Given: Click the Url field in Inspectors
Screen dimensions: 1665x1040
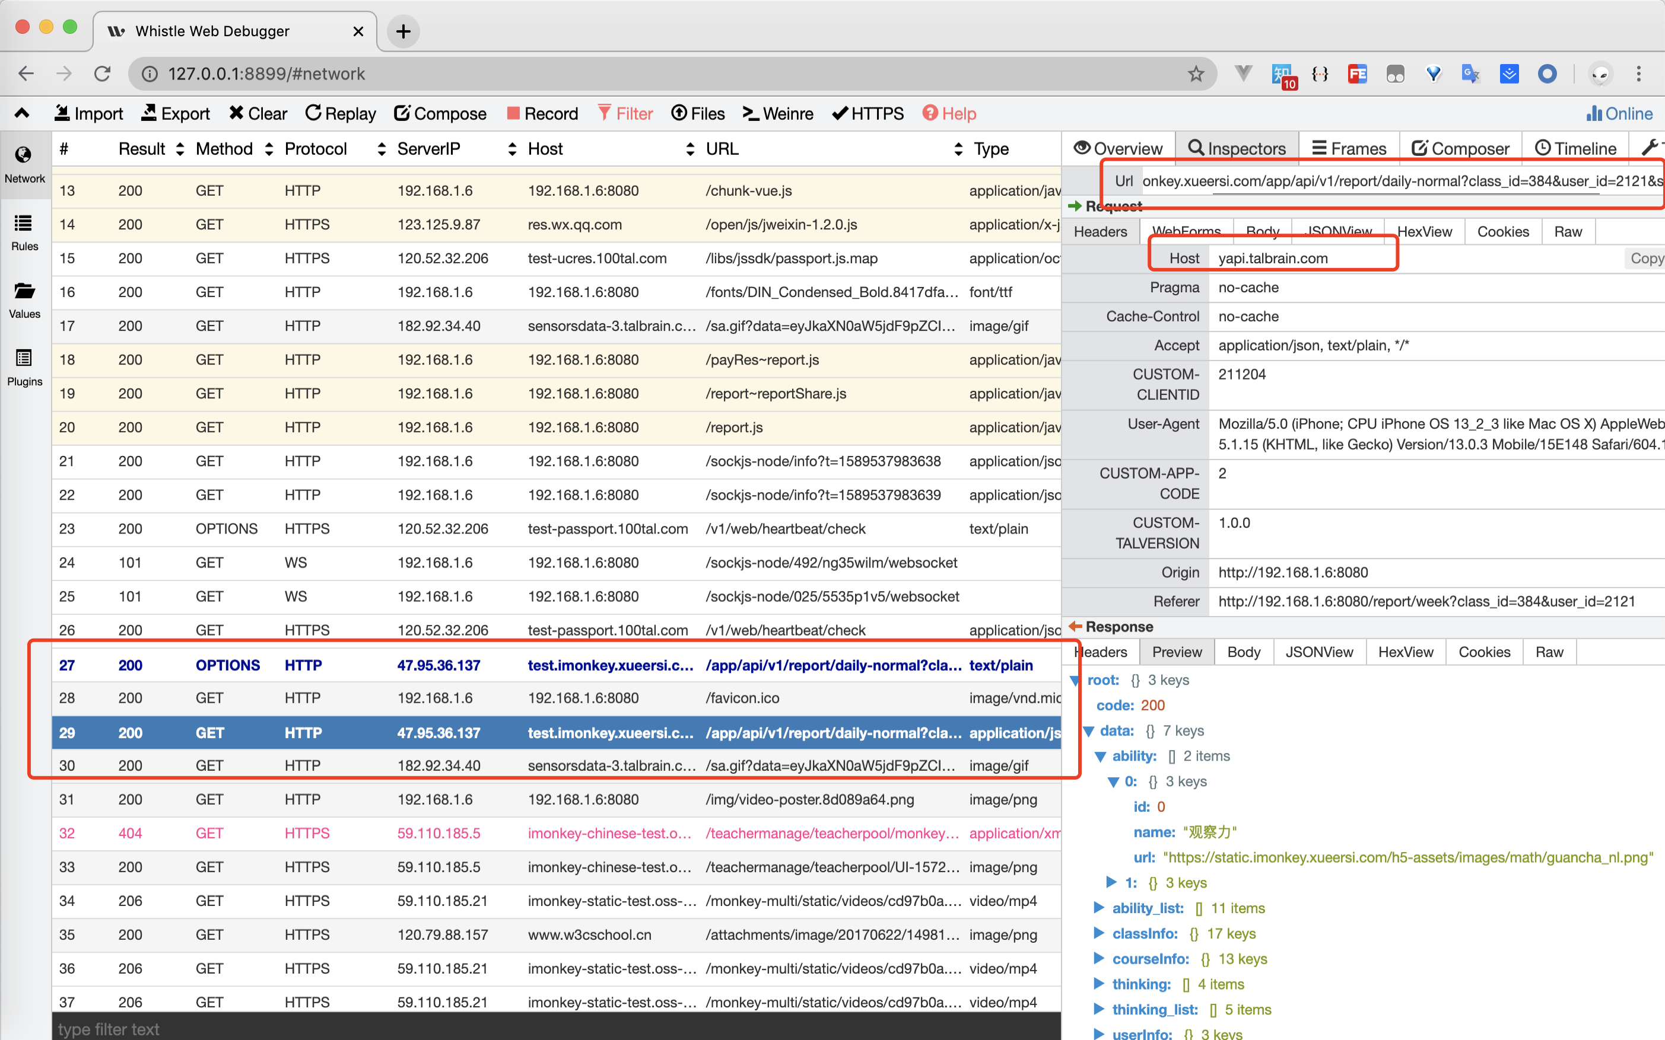Looking at the screenshot, I should coord(1402,181).
